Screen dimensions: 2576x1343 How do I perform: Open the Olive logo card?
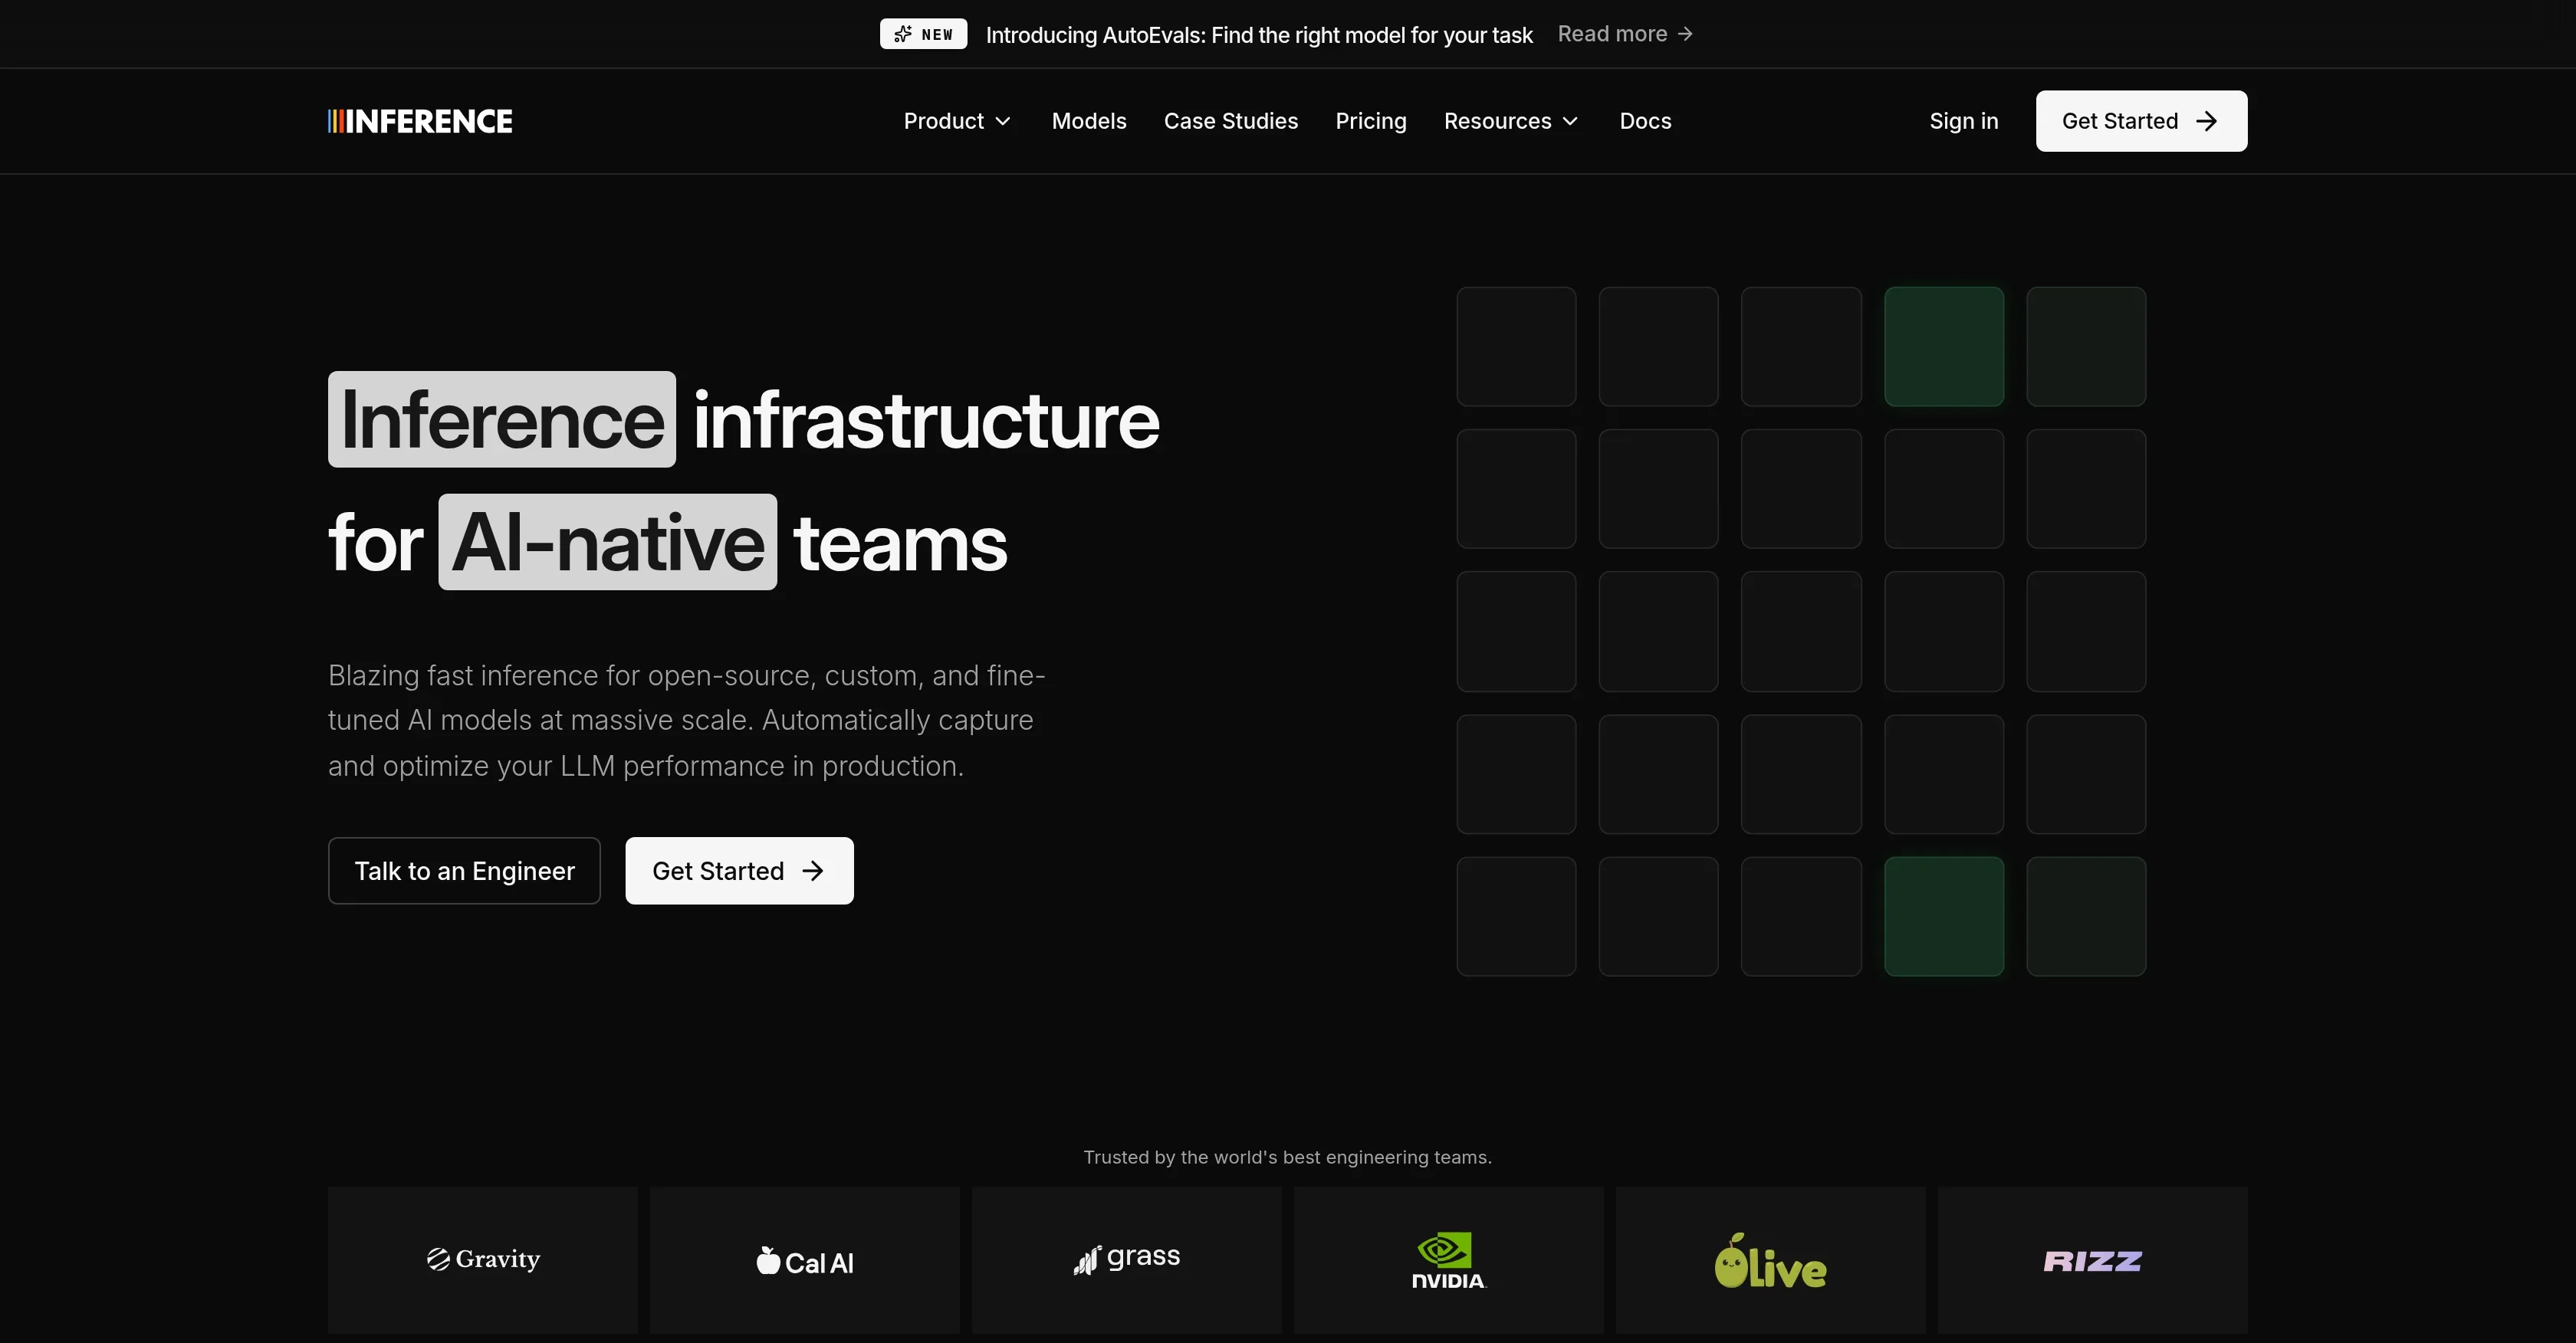coord(1771,1260)
